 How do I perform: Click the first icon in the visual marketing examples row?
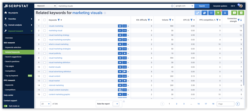point(120,40)
